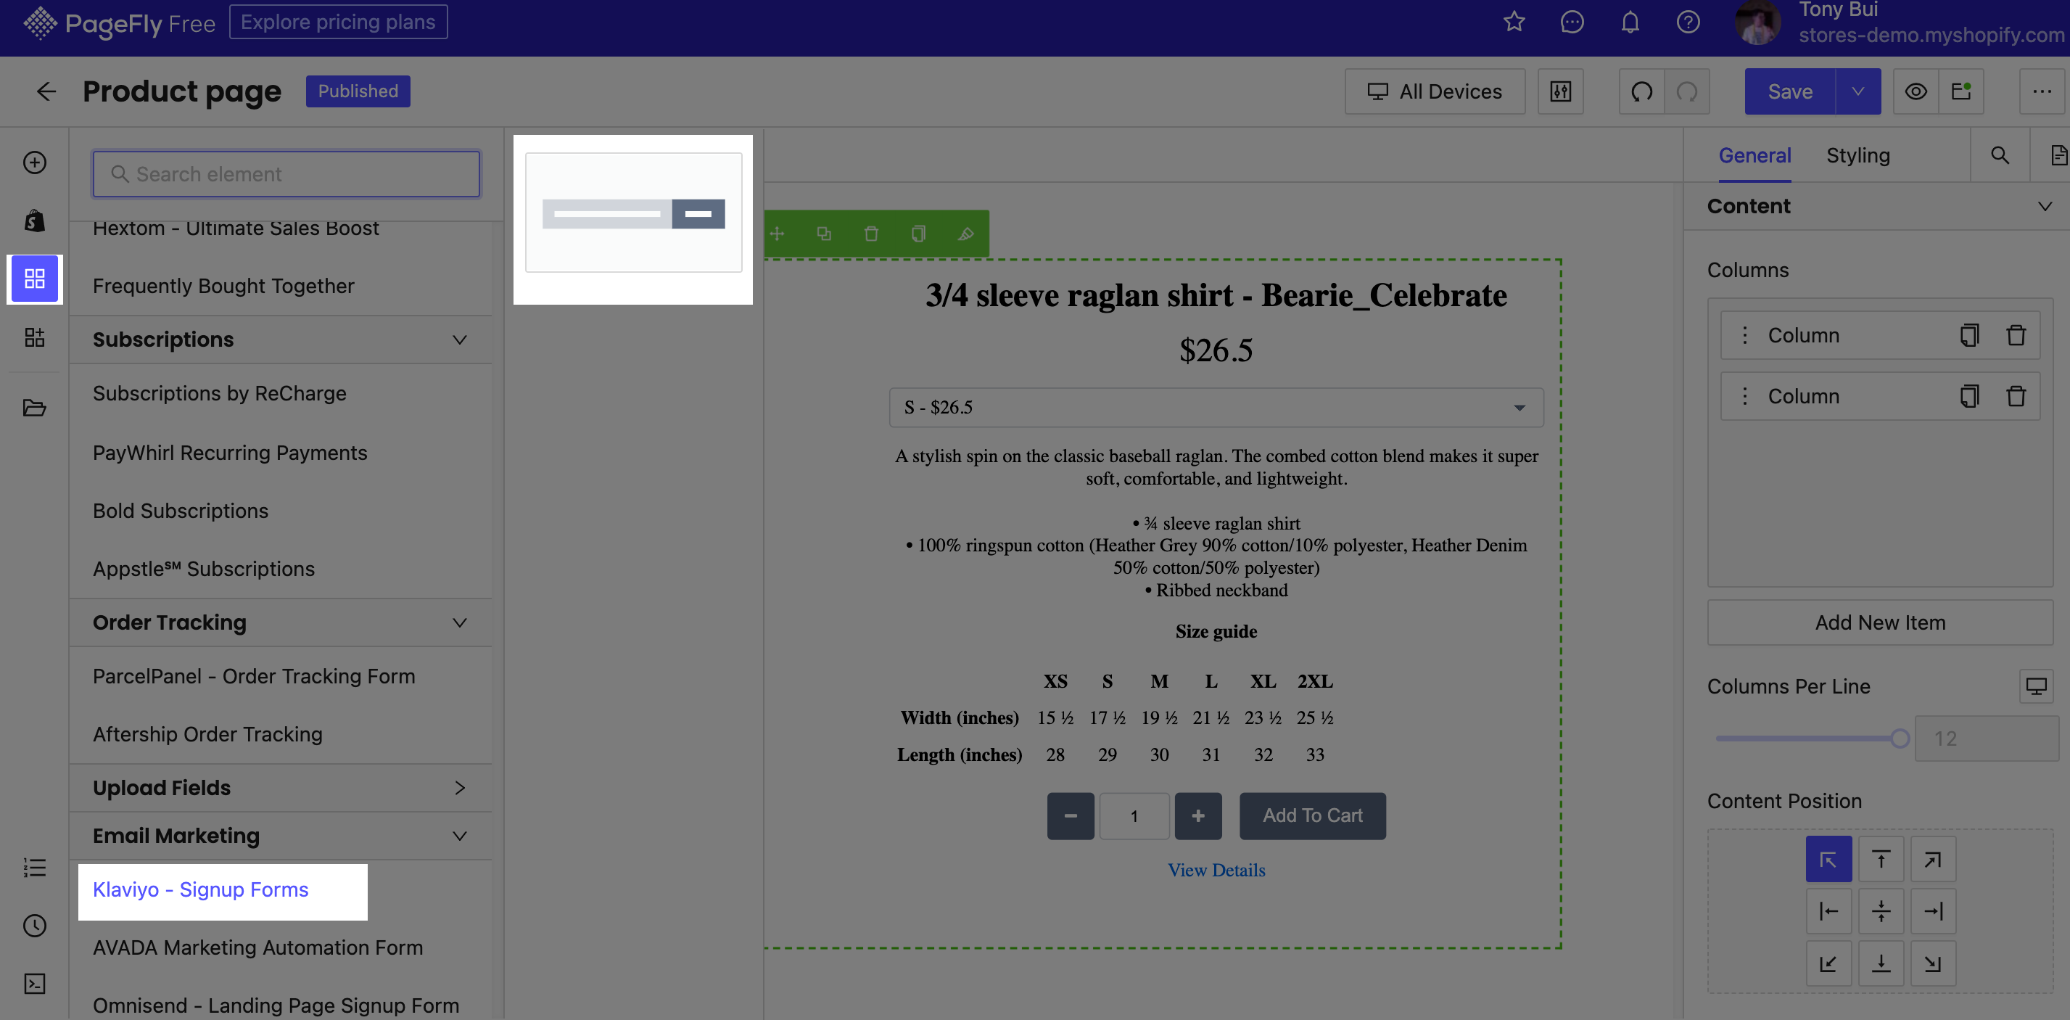Click the back arrow next to Product page
Screen dimensions: 2070x1020
tap(46, 91)
